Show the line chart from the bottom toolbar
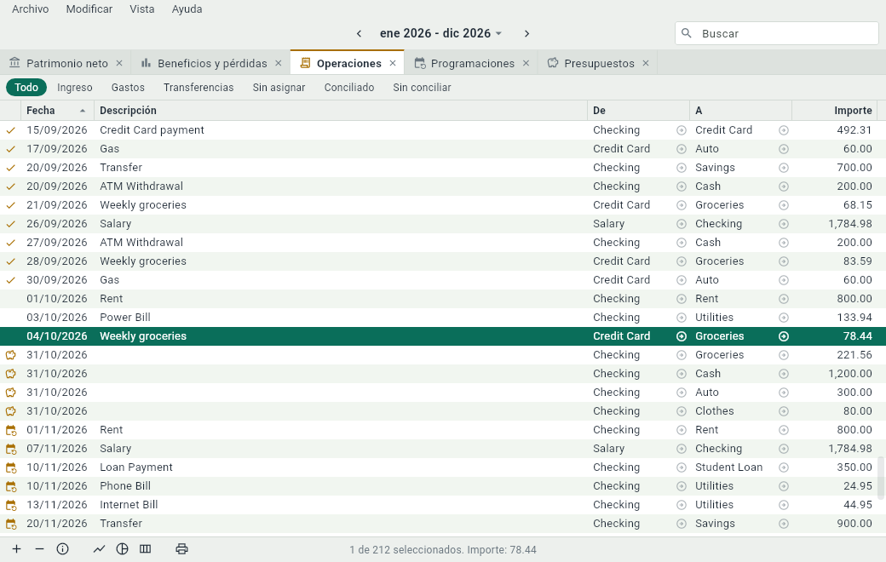The width and height of the screenshot is (886, 562). pos(99,549)
